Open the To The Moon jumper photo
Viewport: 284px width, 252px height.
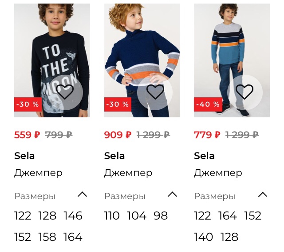(x=52, y=60)
